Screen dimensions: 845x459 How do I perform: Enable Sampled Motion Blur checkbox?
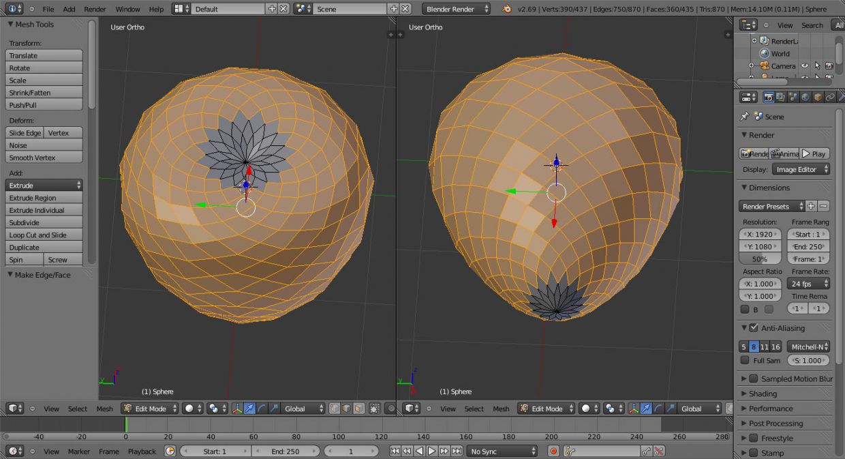pyautogui.click(x=754, y=379)
